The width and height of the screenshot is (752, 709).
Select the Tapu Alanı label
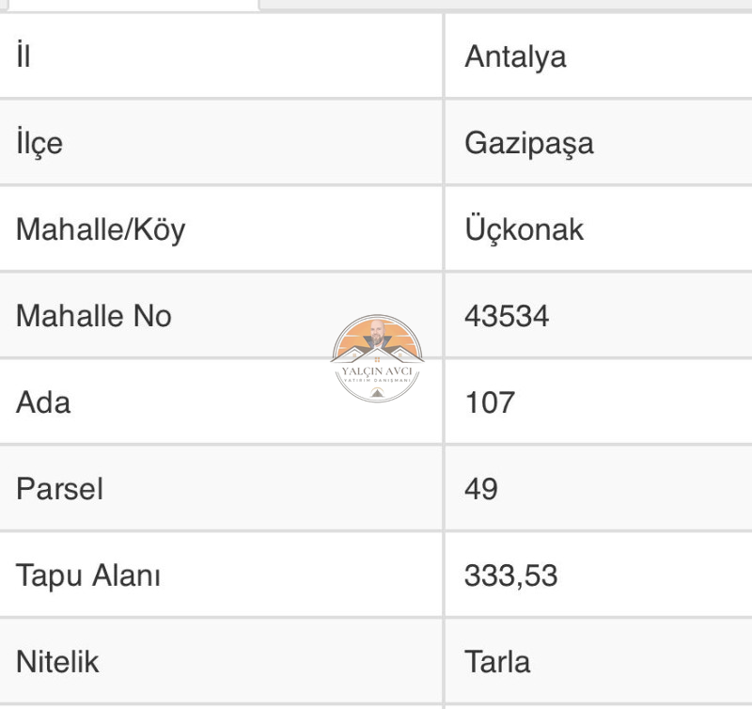tap(88, 575)
